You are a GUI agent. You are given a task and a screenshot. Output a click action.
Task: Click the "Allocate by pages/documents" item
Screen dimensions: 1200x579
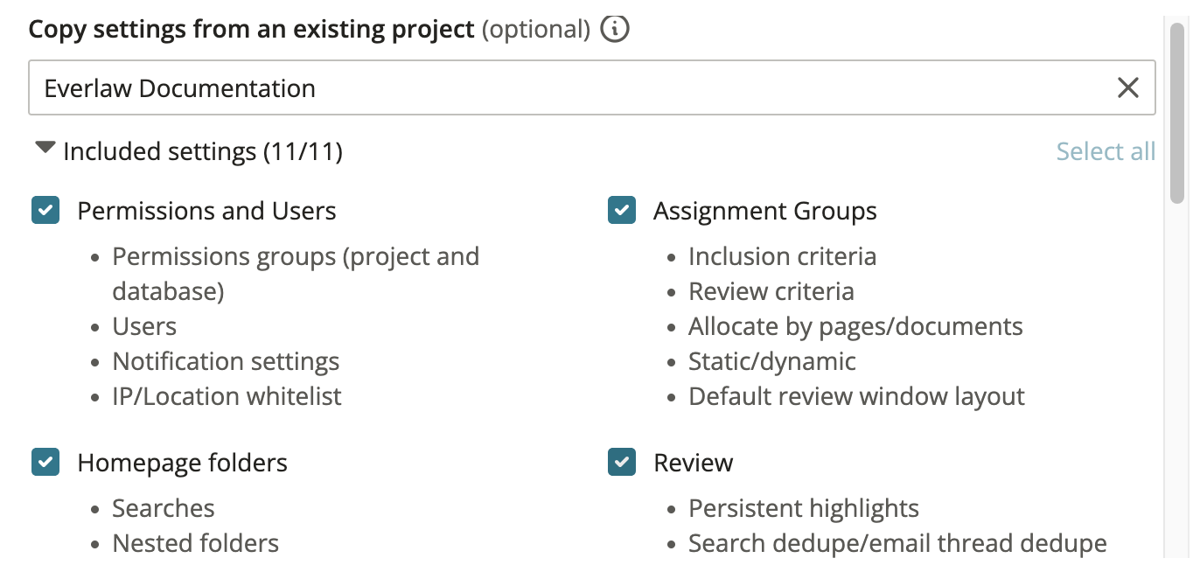pyautogui.click(x=855, y=326)
